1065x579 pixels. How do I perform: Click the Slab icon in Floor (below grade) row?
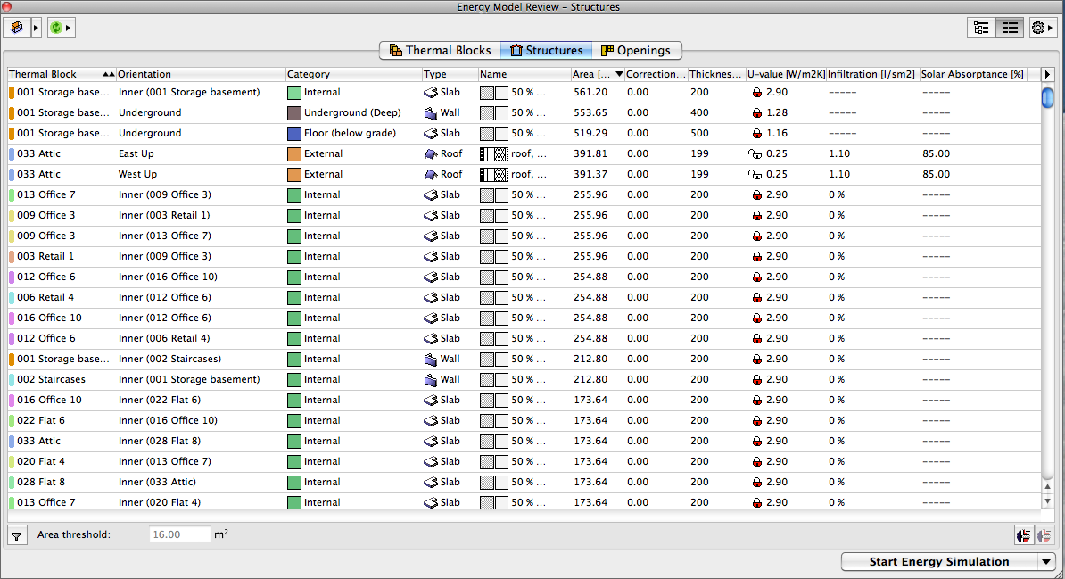(x=431, y=133)
